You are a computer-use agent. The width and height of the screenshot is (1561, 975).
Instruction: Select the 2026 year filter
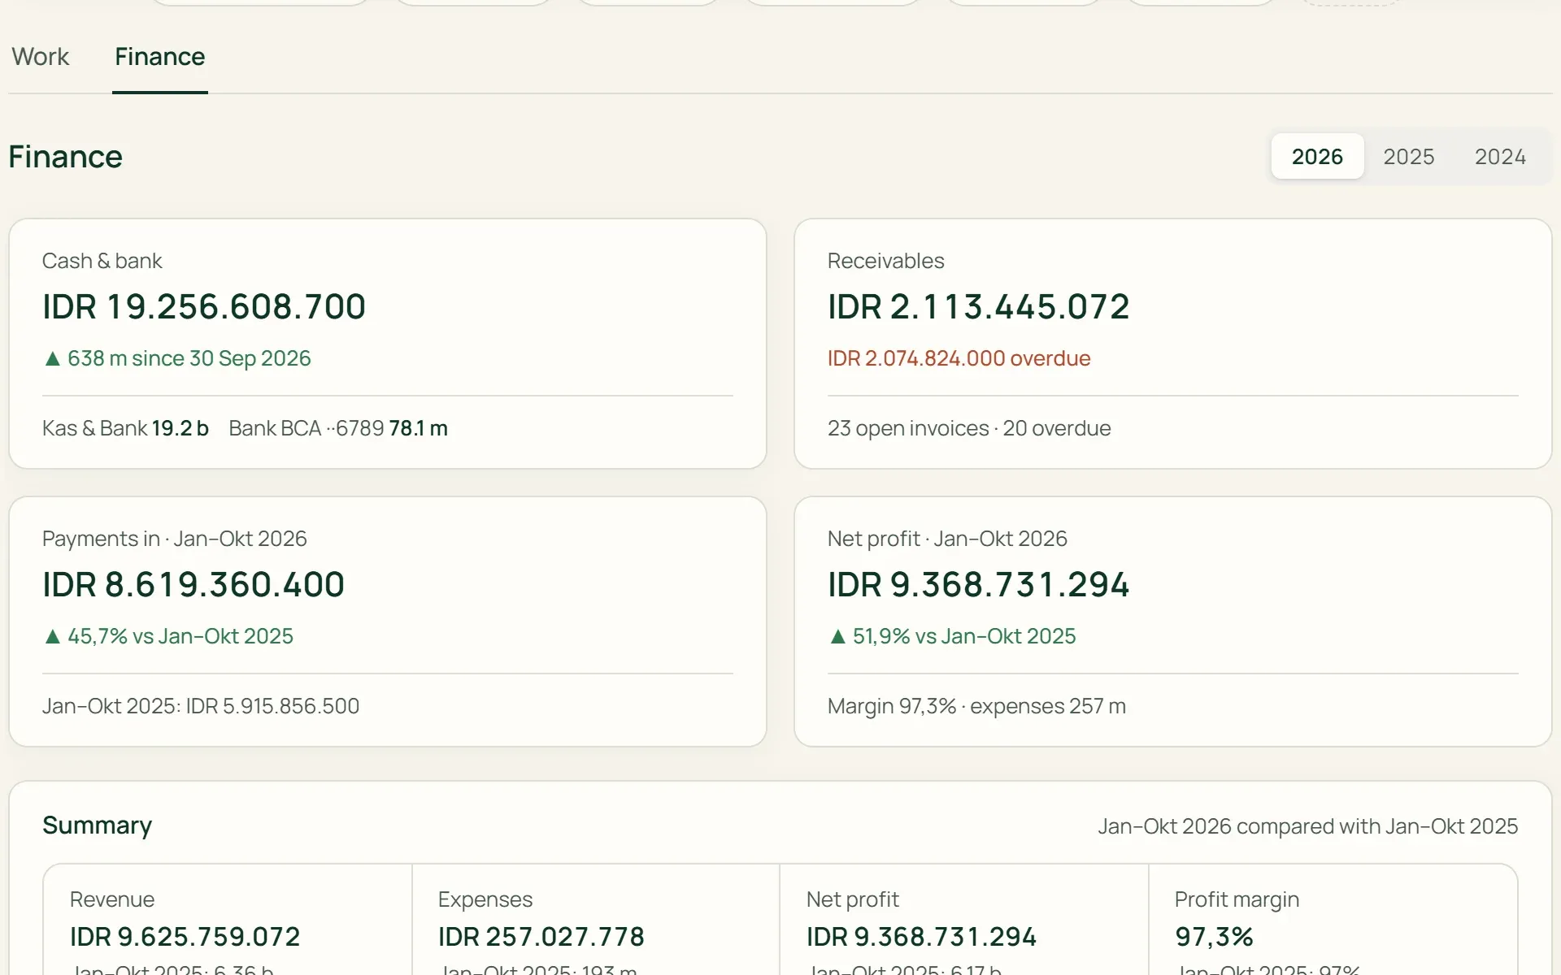(x=1317, y=156)
